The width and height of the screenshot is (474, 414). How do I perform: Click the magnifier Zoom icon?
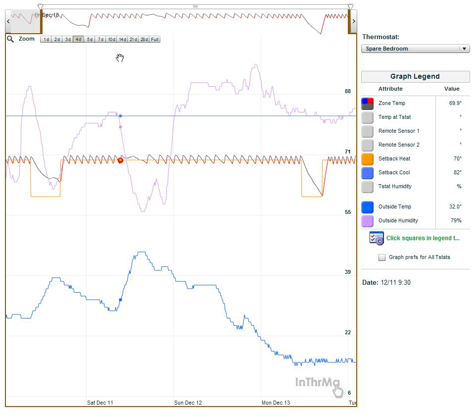point(10,39)
